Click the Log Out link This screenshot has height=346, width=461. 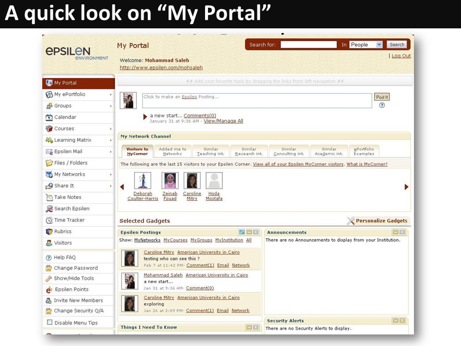click(x=401, y=56)
